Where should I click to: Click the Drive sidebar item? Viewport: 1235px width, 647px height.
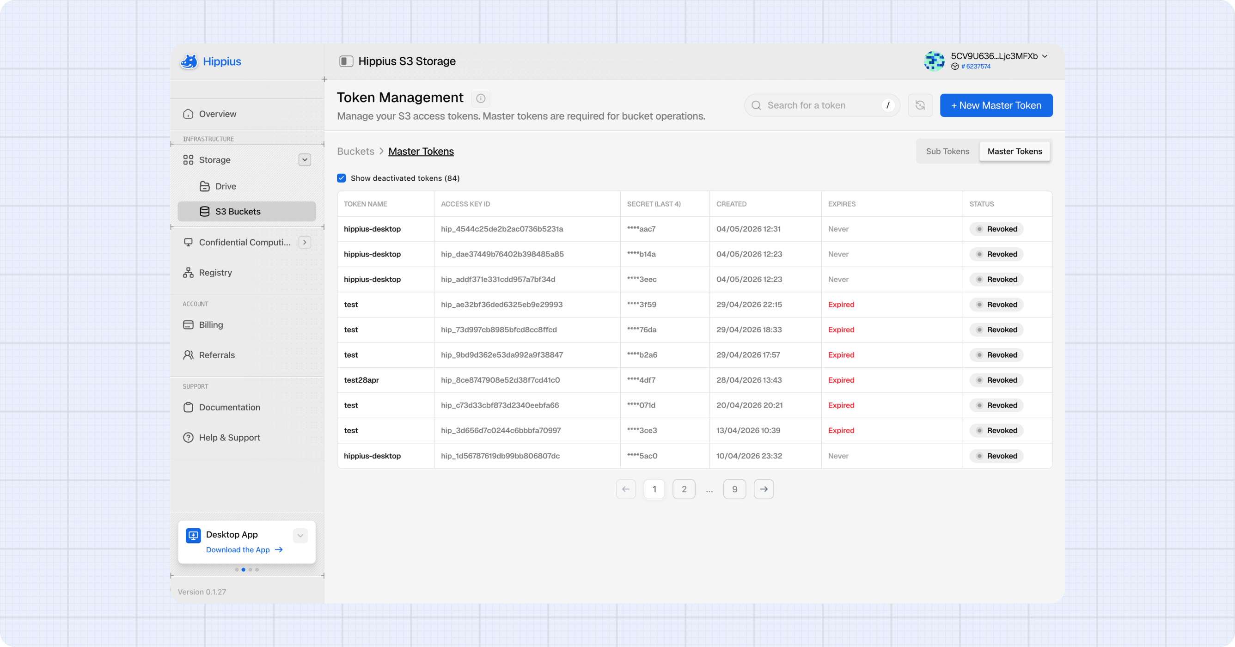click(247, 186)
